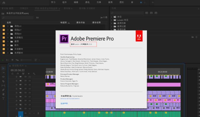
Task: Toggle sync lock on track V1
Action: (x=25, y=109)
